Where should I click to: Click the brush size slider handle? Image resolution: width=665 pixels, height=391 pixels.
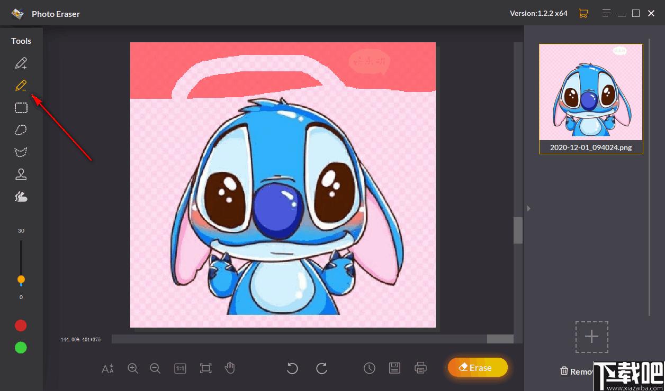click(21, 280)
